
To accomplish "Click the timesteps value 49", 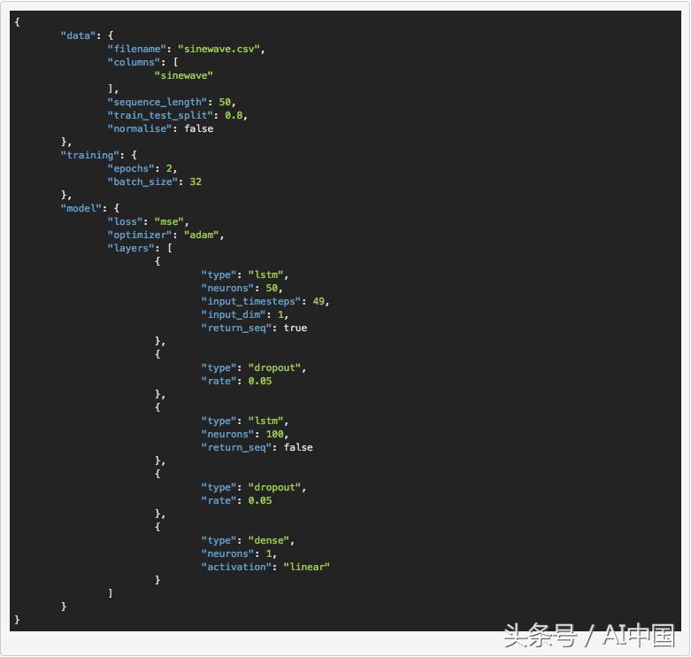I will click(319, 301).
